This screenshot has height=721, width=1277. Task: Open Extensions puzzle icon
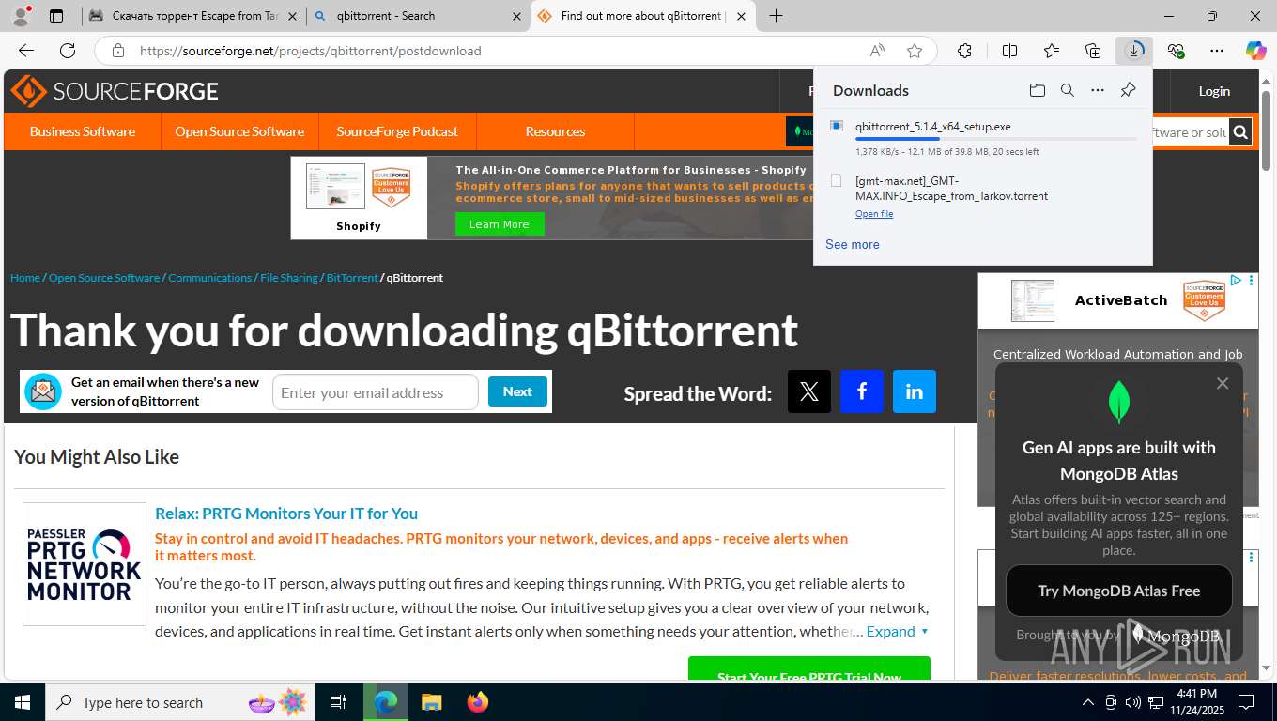coord(964,51)
